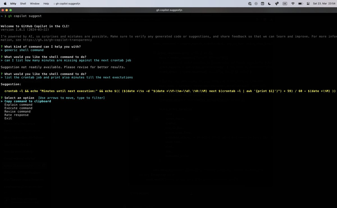The image size is (337, 208).
Task: Open the Wi-Fi status menu
Action: click(293, 4)
